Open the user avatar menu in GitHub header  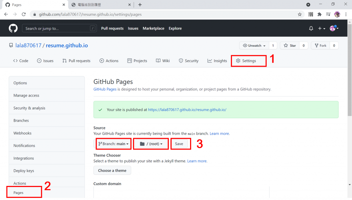(x=334, y=28)
